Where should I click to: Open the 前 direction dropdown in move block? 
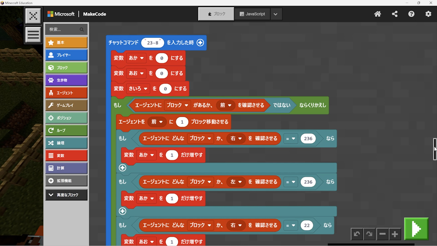tap(157, 122)
